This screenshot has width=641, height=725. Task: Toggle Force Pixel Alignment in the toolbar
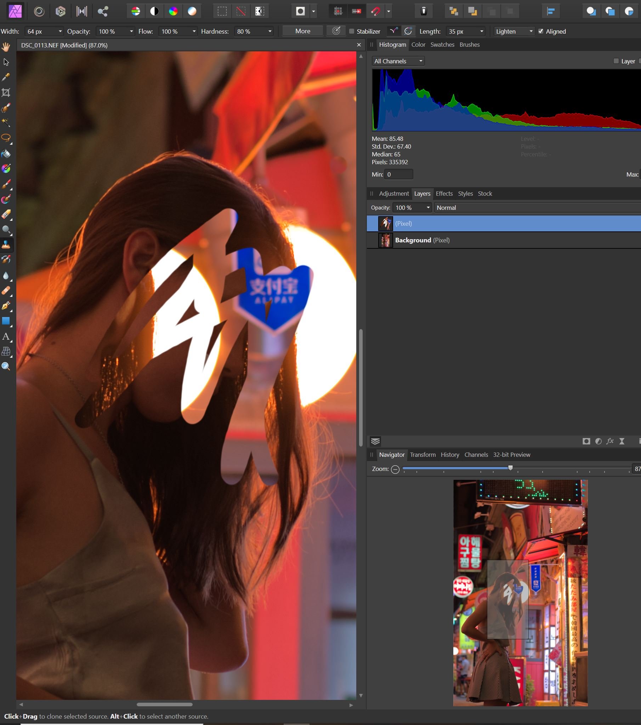(x=338, y=11)
